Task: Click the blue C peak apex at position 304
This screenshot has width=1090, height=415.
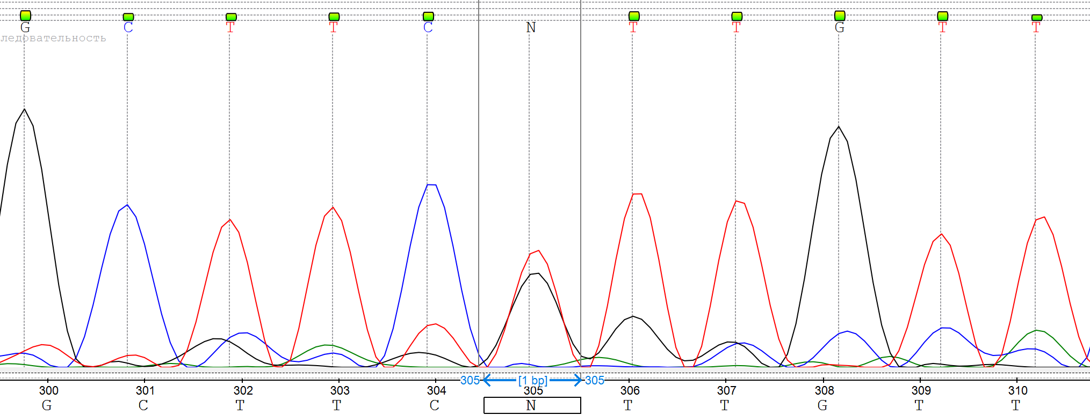Action: [x=431, y=185]
